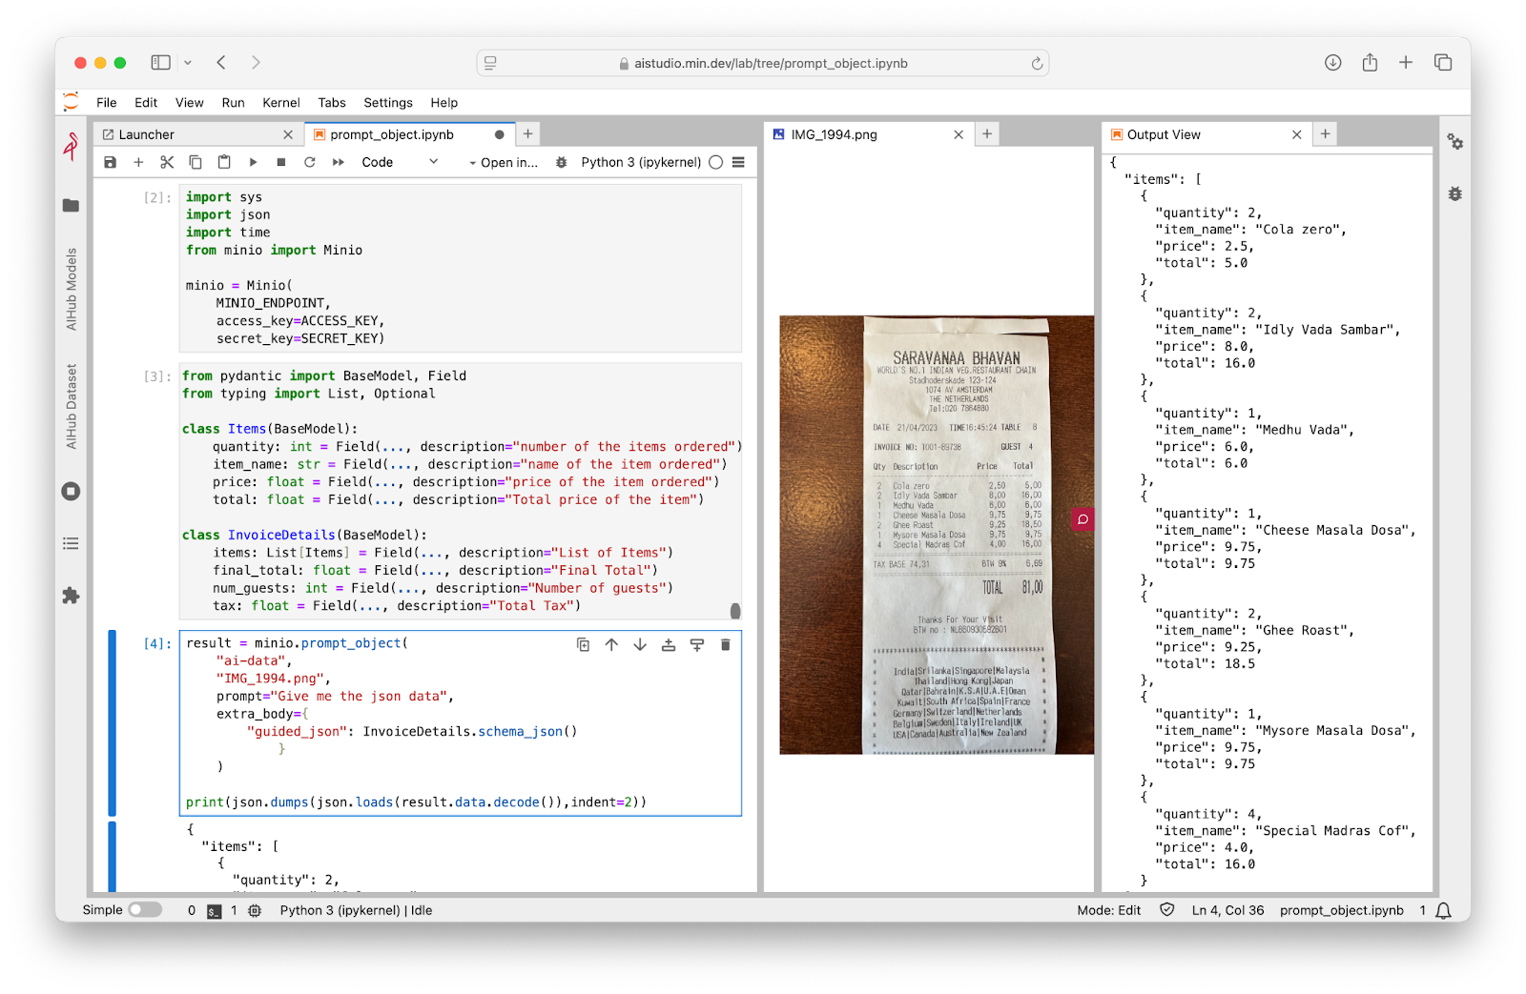
Task: Toggle Simple interface mode switch
Action: (145, 910)
